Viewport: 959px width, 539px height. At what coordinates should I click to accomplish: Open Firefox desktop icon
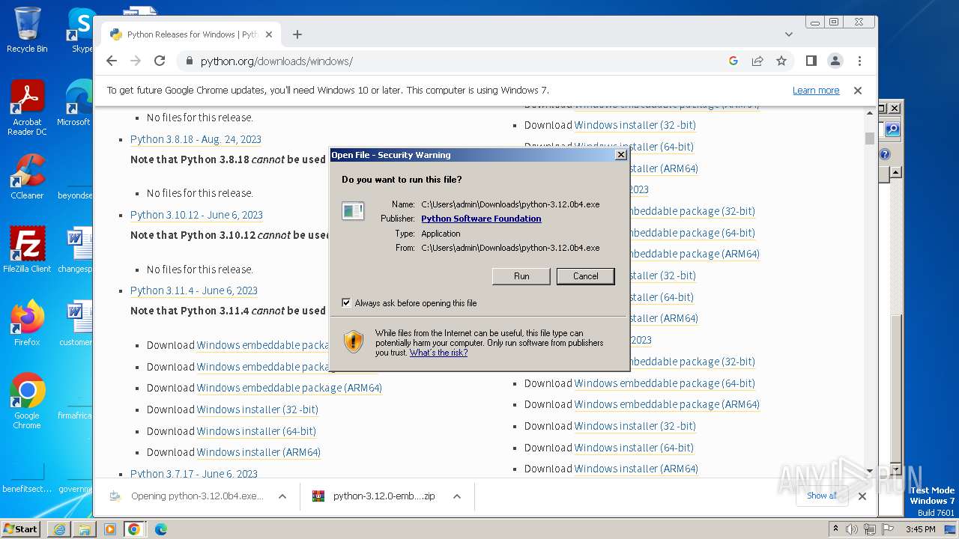point(27,323)
